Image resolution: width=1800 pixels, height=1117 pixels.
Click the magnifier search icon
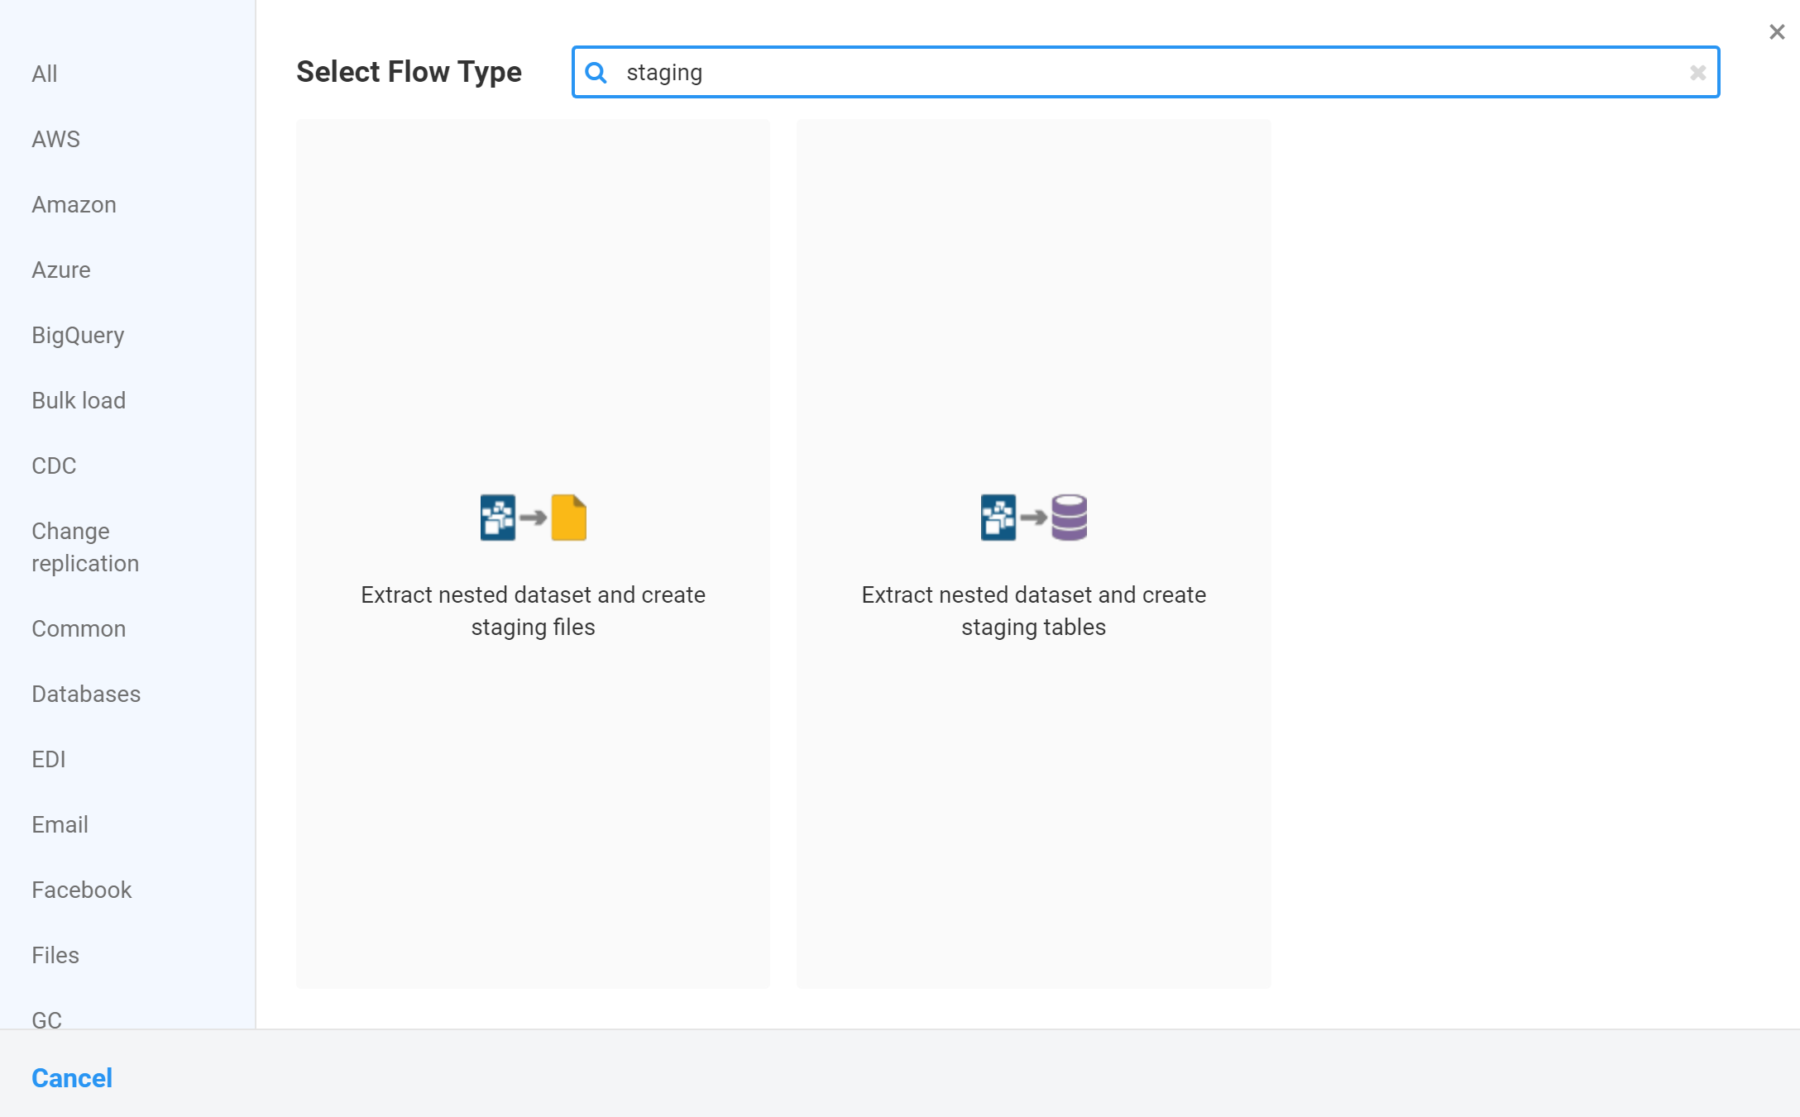click(x=596, y=73)
